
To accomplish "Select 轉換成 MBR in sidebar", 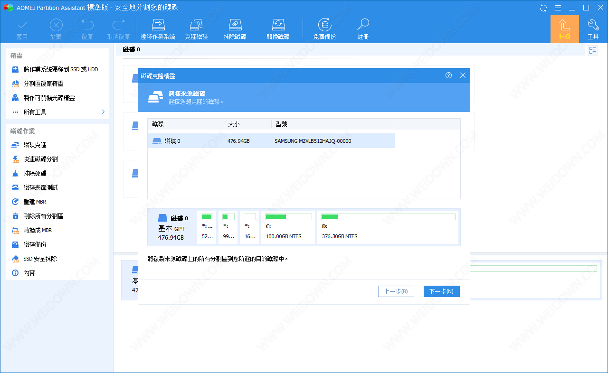I will point(32,230).
